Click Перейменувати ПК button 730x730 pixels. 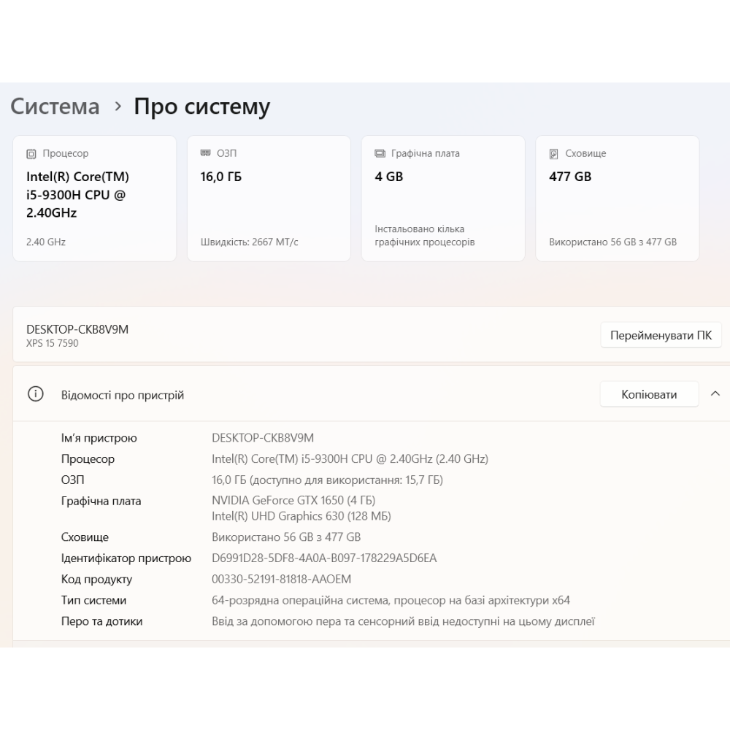(x=661, y=335)
